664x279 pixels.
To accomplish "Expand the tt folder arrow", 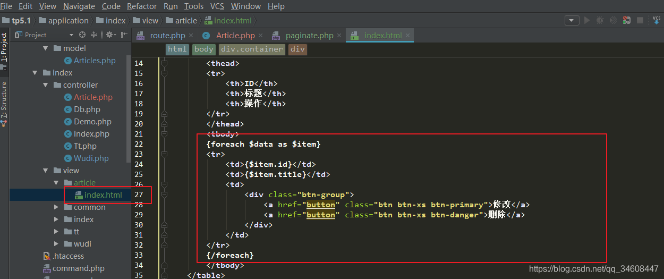I will pyautogui.click(x=56, y=232).
